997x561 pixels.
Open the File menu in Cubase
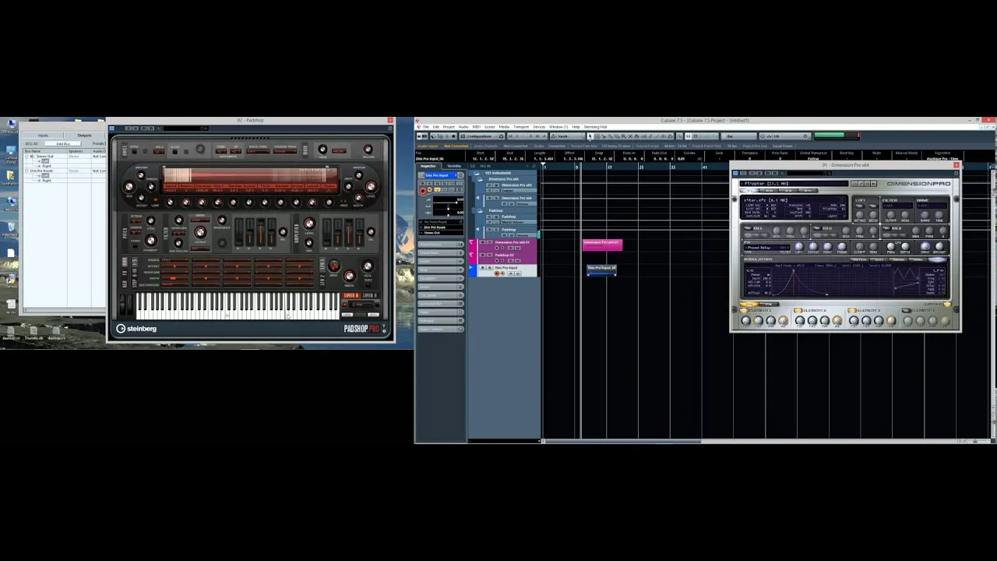426,127
